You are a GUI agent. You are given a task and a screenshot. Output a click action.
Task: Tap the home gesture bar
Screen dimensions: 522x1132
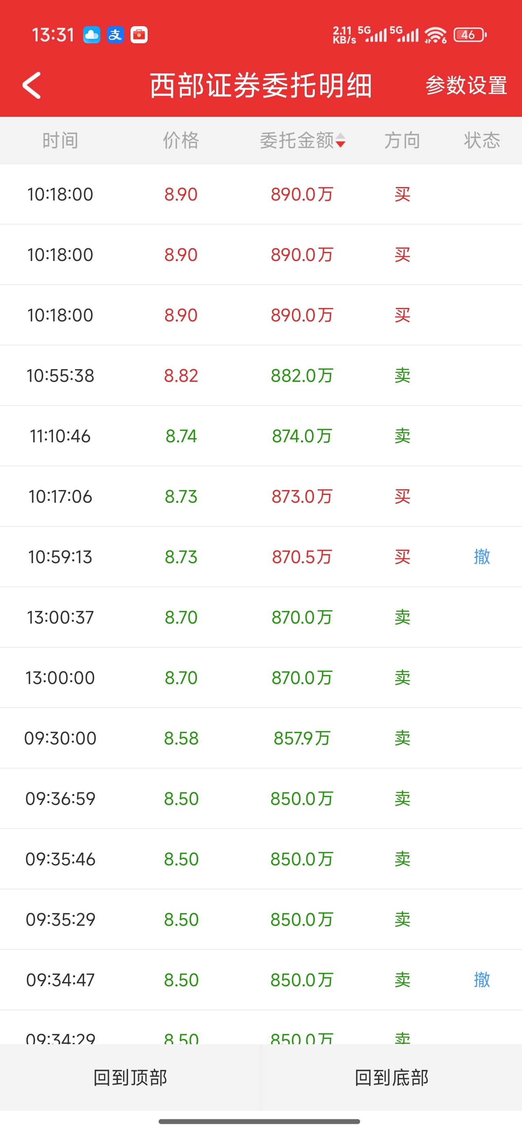click(x=259, y=1121)
